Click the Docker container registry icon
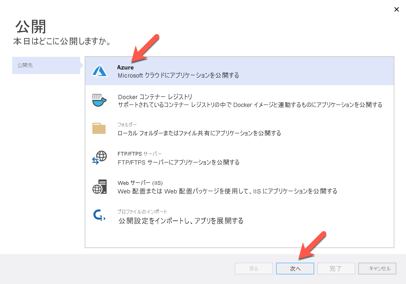The width and height of the screenshot is (406, 284). [99, 100]
